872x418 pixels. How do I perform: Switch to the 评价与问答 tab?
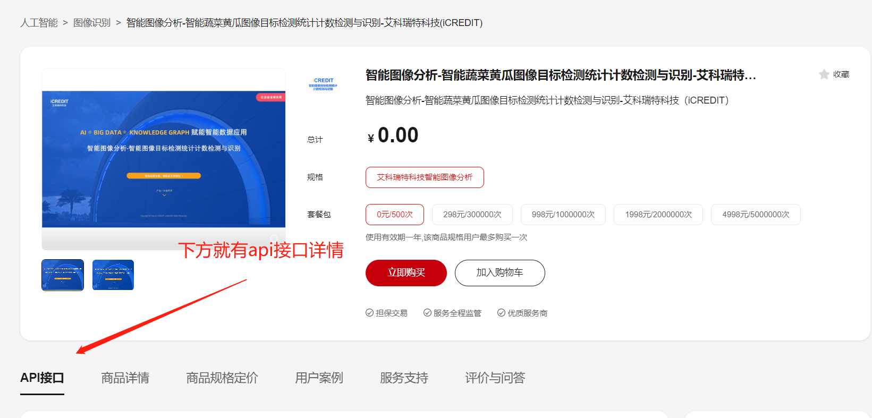[x=495, y=378]
